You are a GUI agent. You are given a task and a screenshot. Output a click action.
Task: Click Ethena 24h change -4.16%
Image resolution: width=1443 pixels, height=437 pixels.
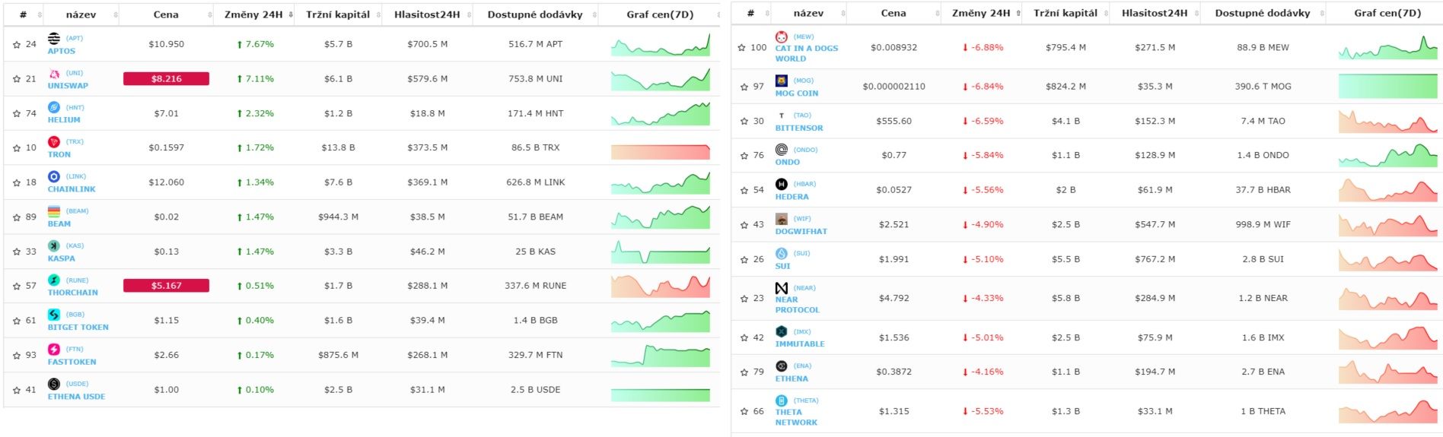point(983,372)
